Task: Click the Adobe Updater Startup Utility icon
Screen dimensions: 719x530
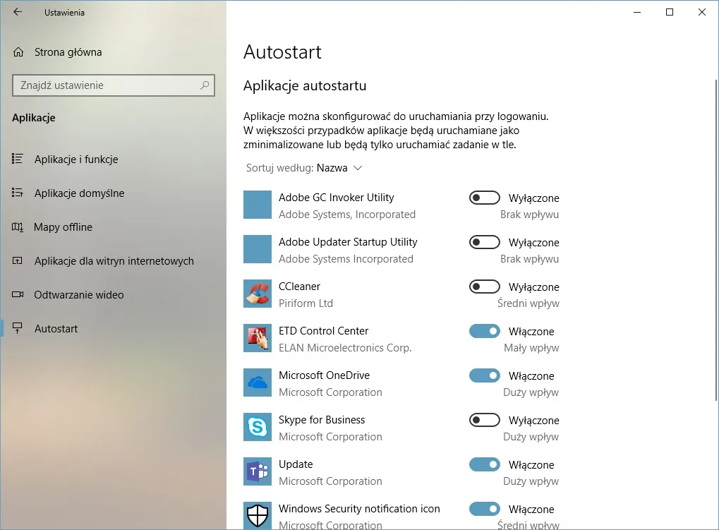Action: 256,249
